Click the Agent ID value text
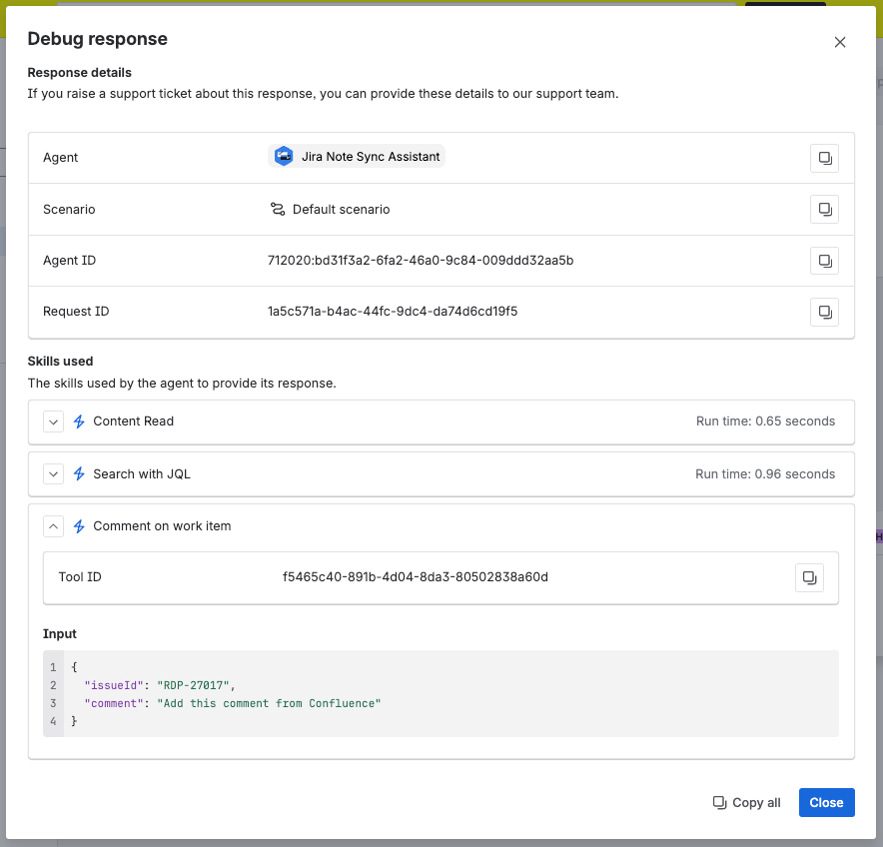Viewport: 883px width, 847px height. tap(421, 261)
